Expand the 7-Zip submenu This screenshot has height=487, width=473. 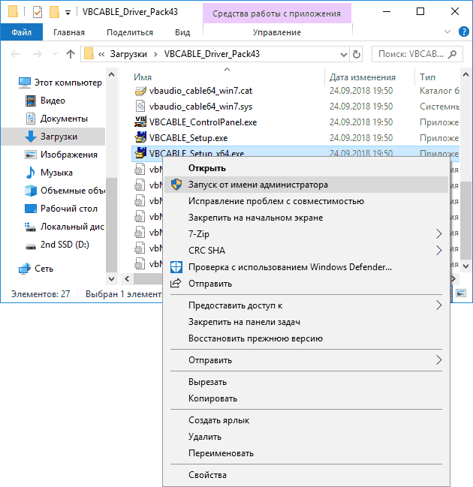tap(306, 234)
